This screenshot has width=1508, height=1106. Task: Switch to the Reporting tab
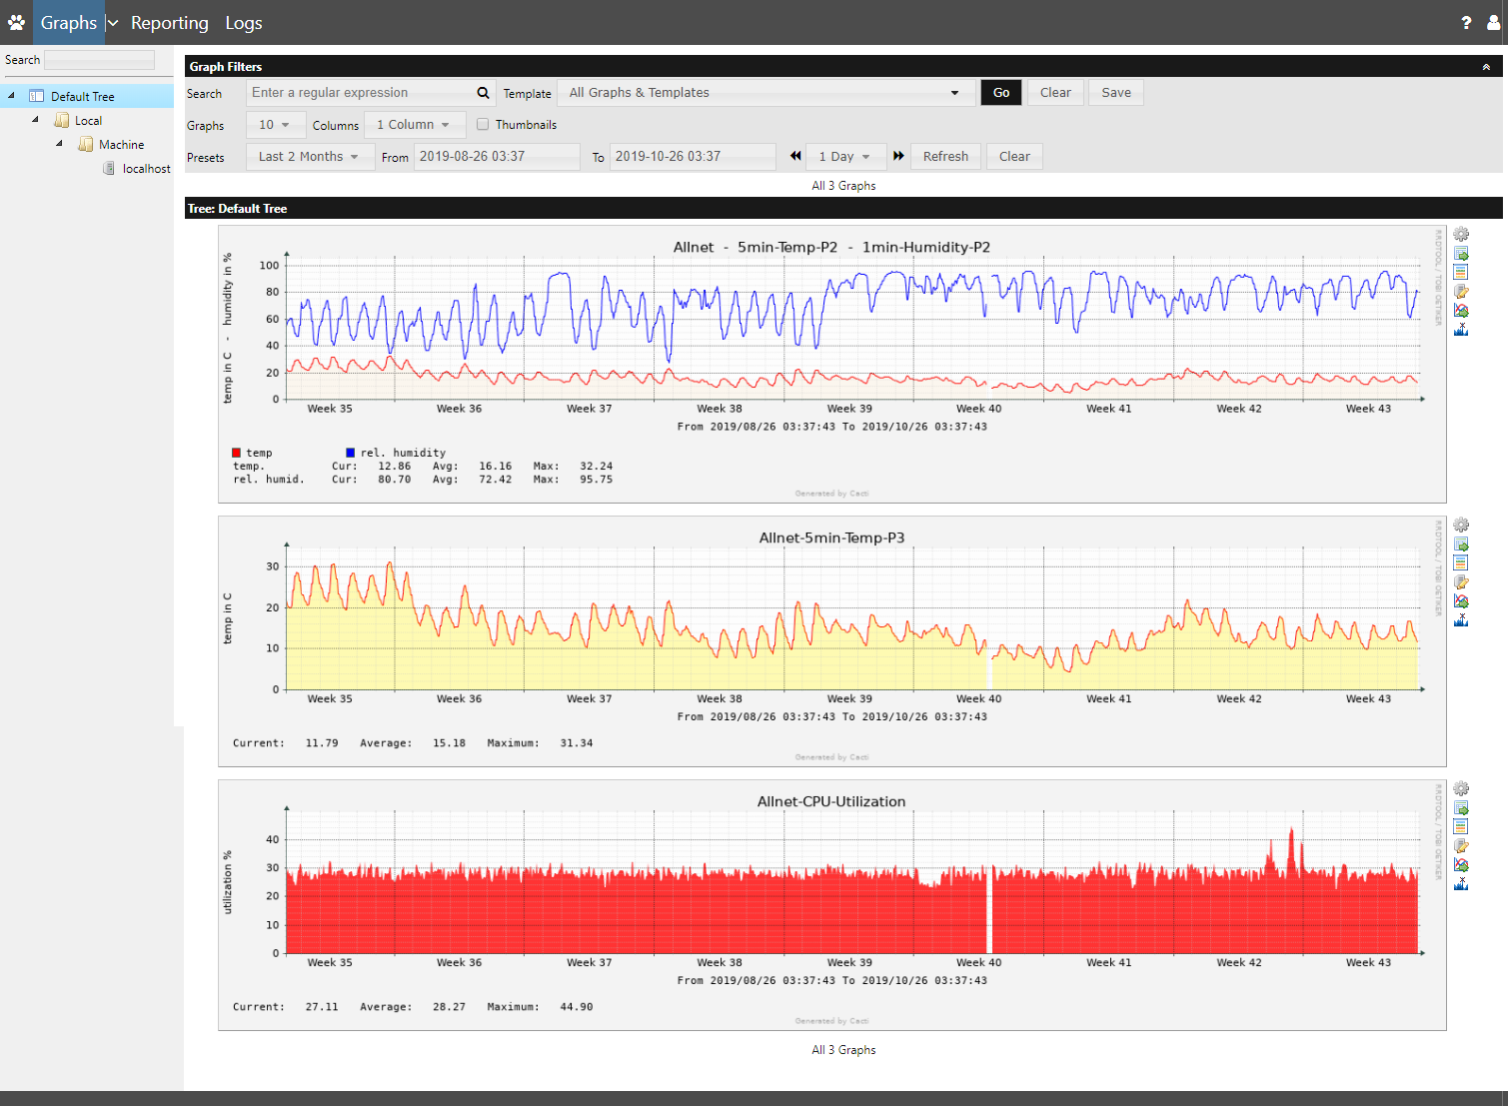(x=170, y=22)
